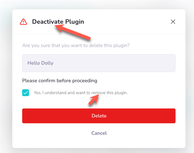
Task: Click the red arrow pointing at 'remove'
Action: [x=94, y=100]
